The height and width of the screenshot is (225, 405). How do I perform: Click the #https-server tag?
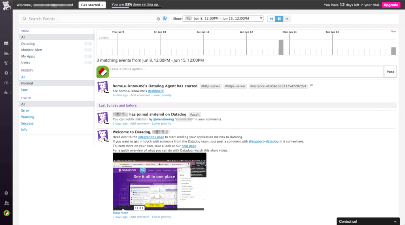(235, 86)
